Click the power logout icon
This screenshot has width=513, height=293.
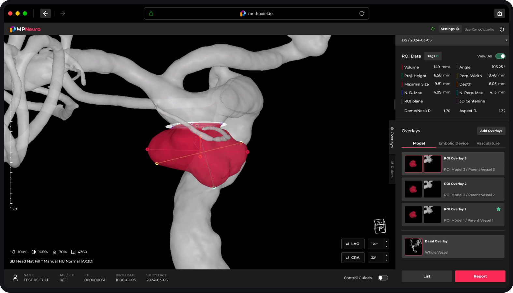pos(502,29)
